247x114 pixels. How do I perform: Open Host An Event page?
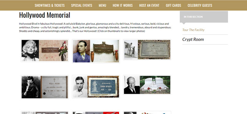(149, 5)
